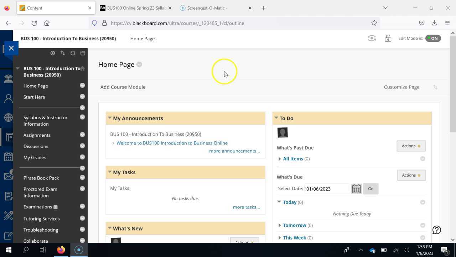This screenshot has width=456, height=257.
Task: Open the calendar date picker icon
Action: [356, 189]
